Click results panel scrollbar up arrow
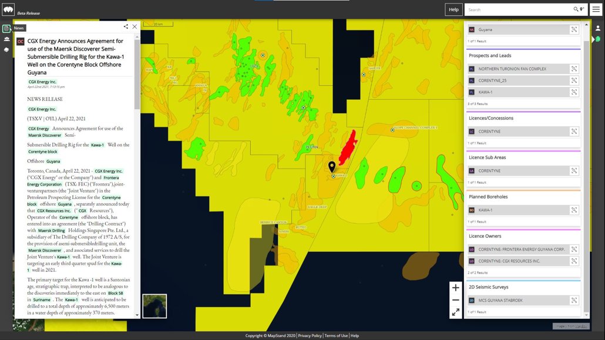 coord(586,25)
